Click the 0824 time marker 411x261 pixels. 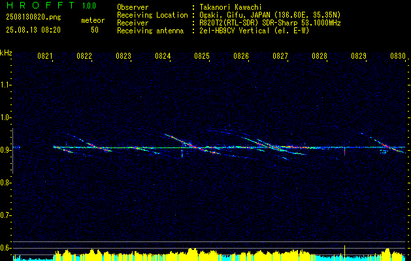(163, 55)
